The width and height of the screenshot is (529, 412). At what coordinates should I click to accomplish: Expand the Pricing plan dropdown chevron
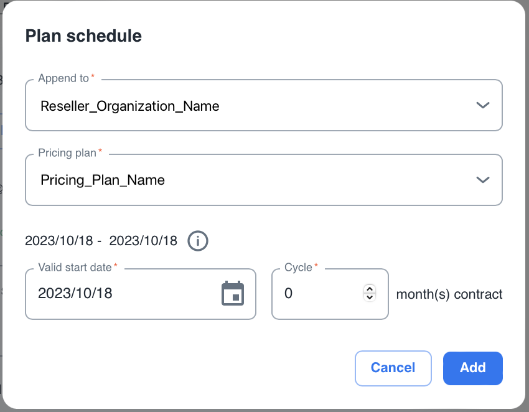(x=483, y=180)
